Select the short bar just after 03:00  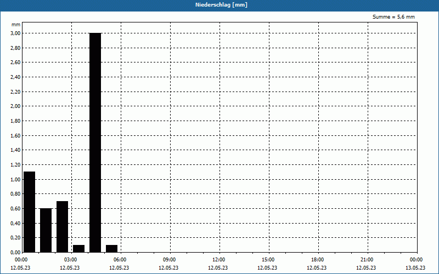78,249
